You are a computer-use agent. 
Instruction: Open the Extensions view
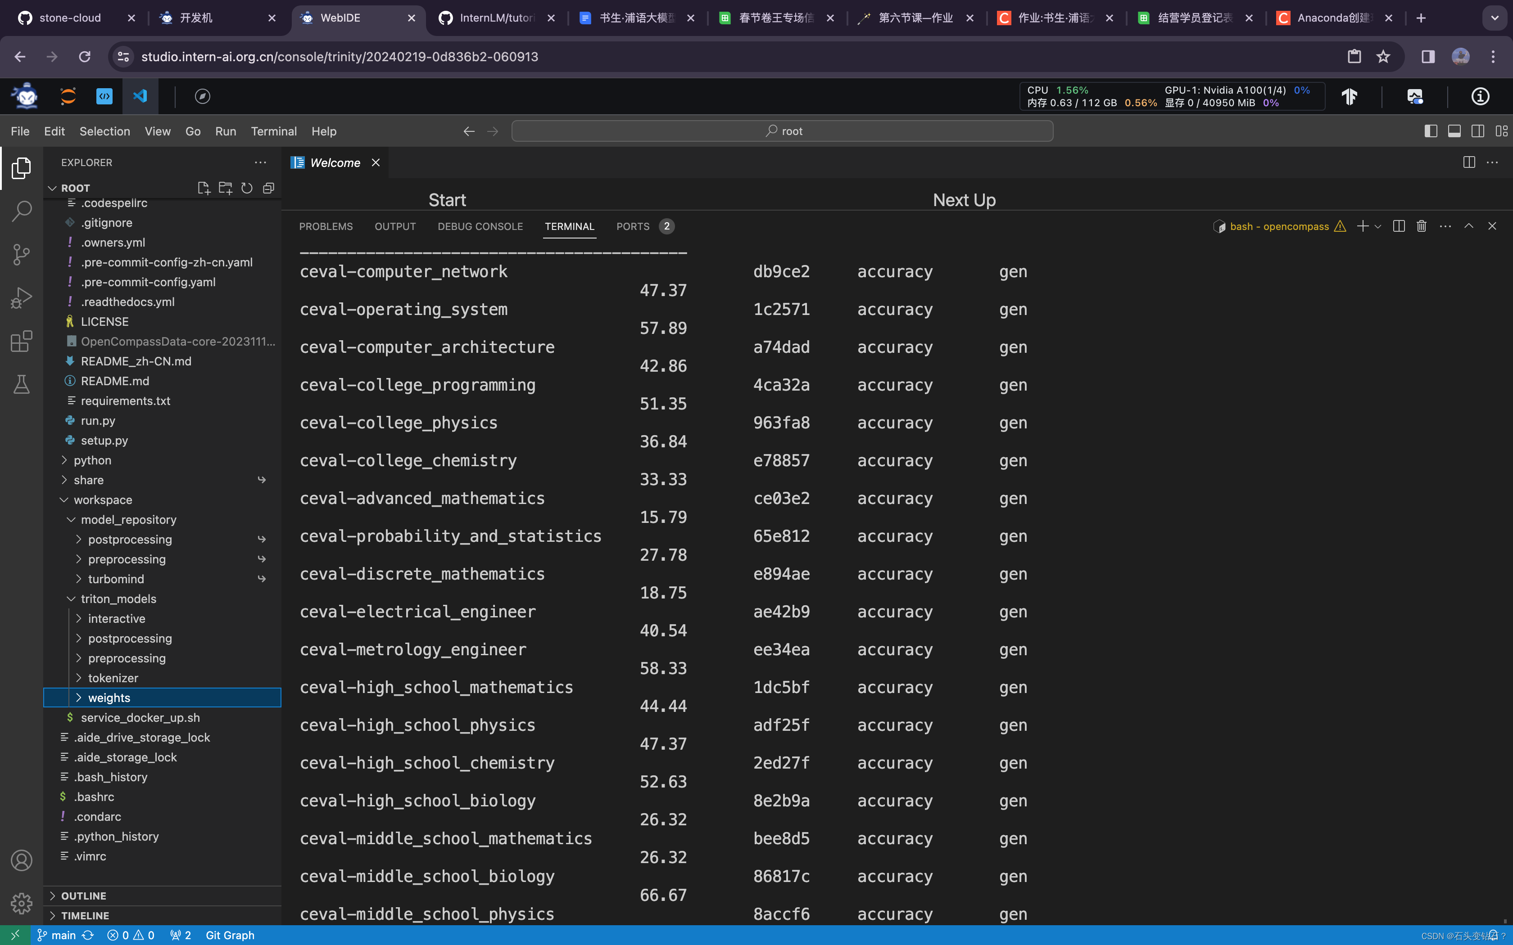tap(21, 341)
